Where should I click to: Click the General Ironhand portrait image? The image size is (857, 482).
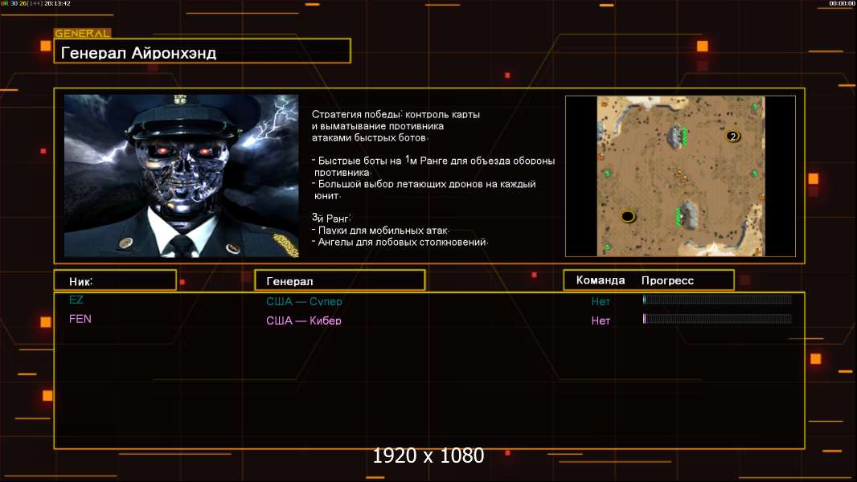(182, 176)
